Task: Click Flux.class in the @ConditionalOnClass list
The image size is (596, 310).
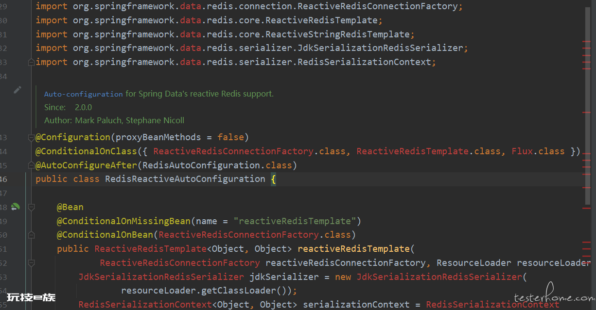Action: click(x=538, y=151)
